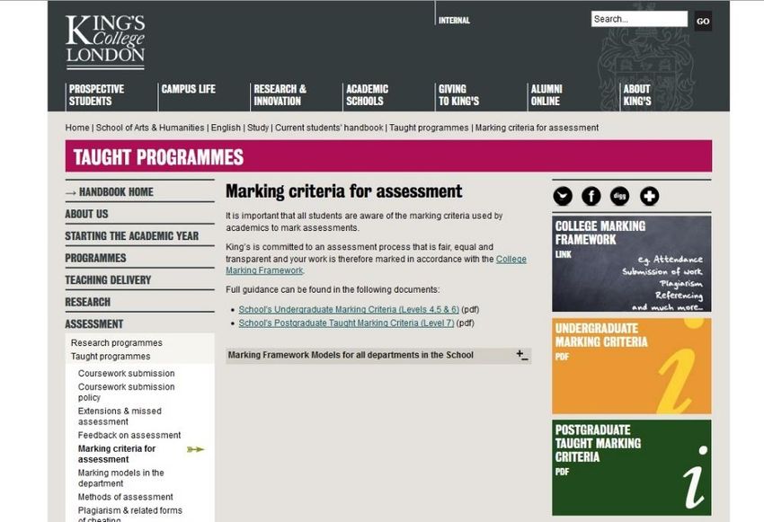Open Marking models in the department

pos(120,478)
